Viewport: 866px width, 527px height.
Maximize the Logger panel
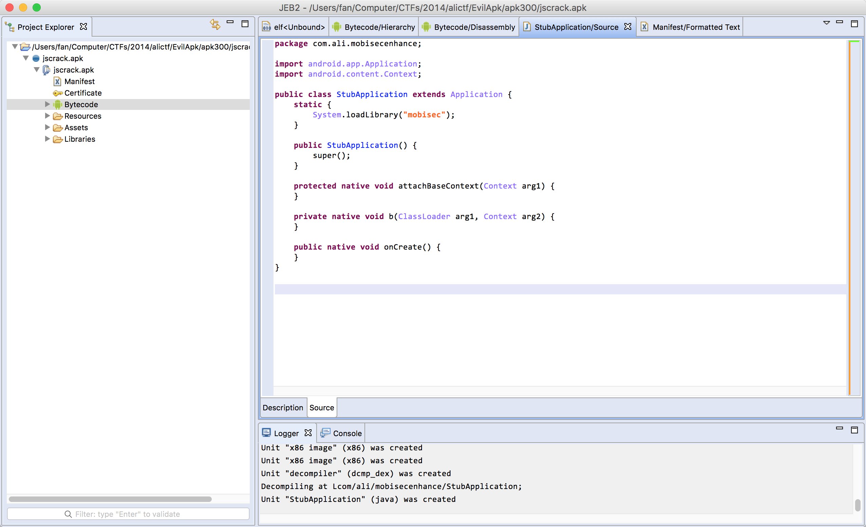pos(854,430)
